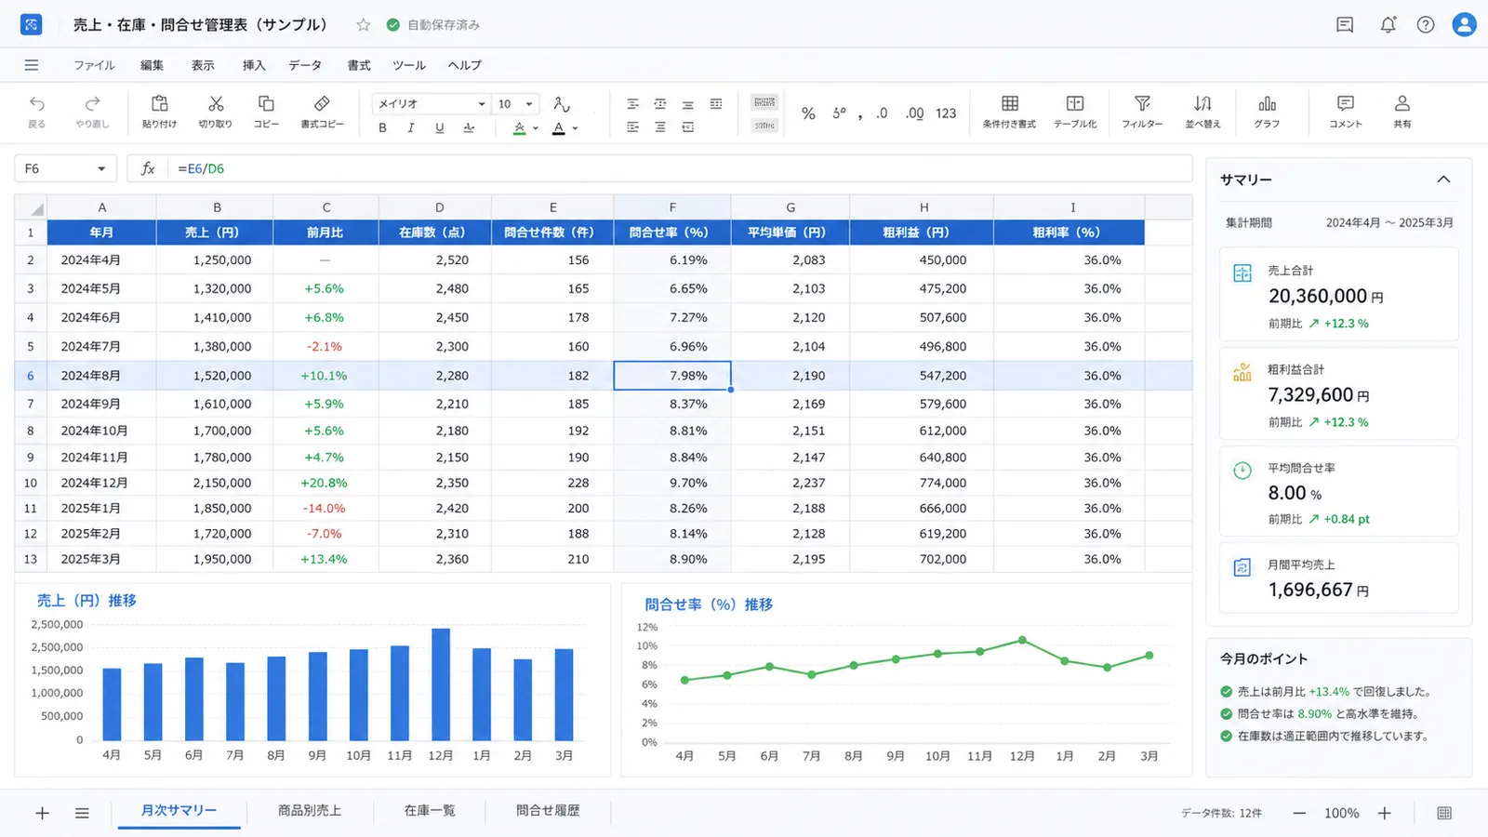The image size is (1488, 837).
Task: Open the comments panel icon in header
Action: click(x=1345, y=25)
